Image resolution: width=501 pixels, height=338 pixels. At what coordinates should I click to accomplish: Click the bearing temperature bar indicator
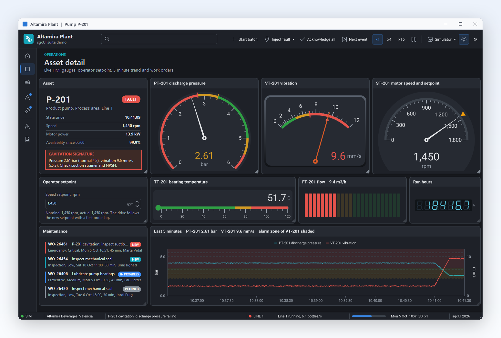223,208
